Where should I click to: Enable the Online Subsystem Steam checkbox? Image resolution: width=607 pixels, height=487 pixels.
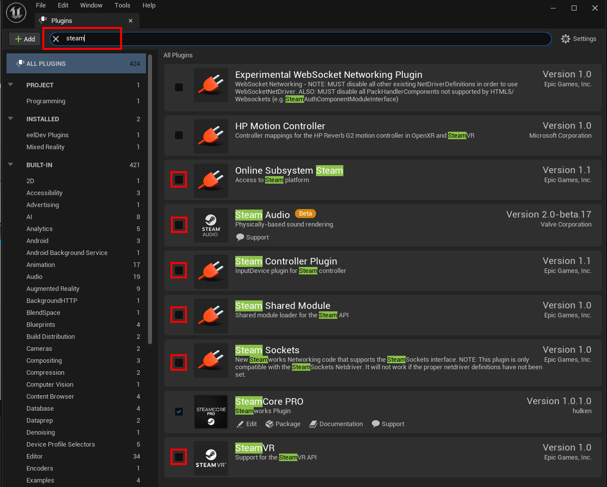178,179
